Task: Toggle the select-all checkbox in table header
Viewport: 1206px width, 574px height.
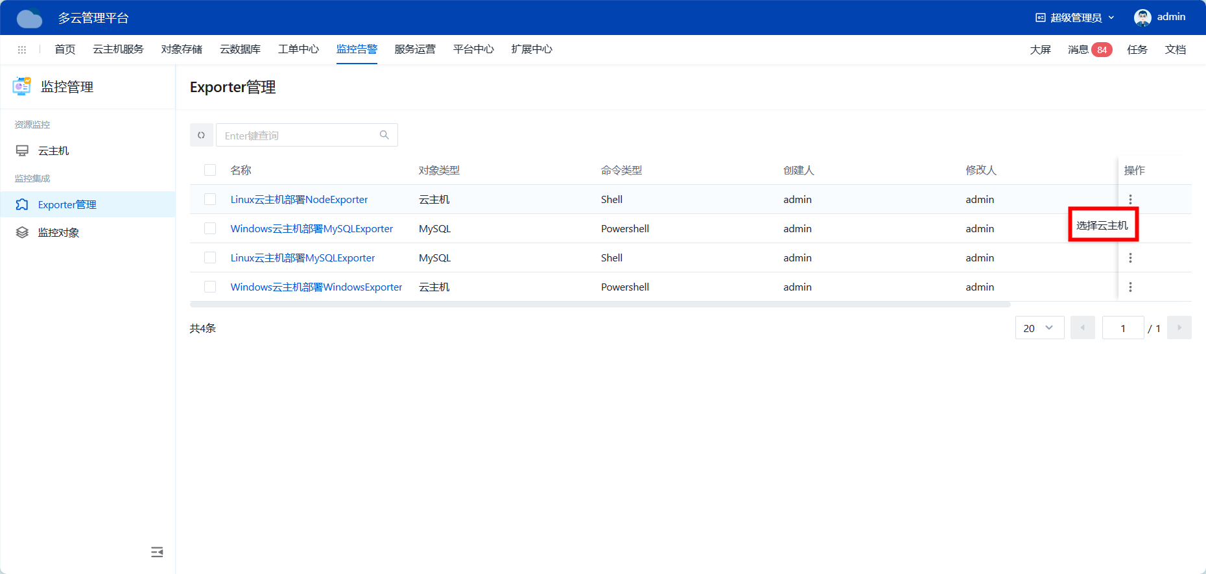Action: (x=210, y=170)
